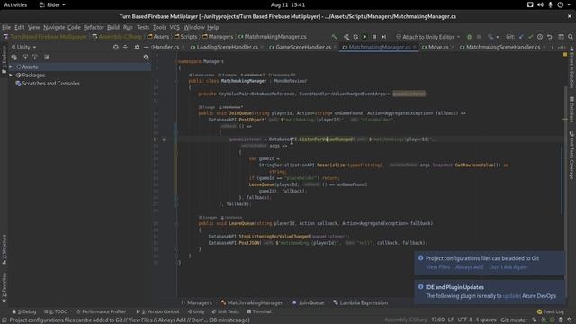Click Managers folder in navigation breadcrumb bar
Image resolution: width=576 pixels, height=324 pixels.
[x=218, y=37]
